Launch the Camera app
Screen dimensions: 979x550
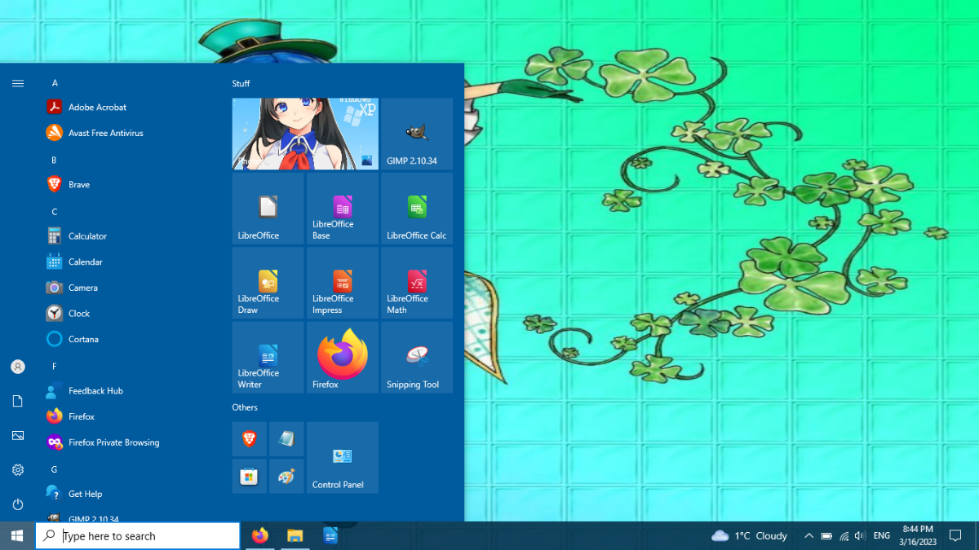coord(131,288)
